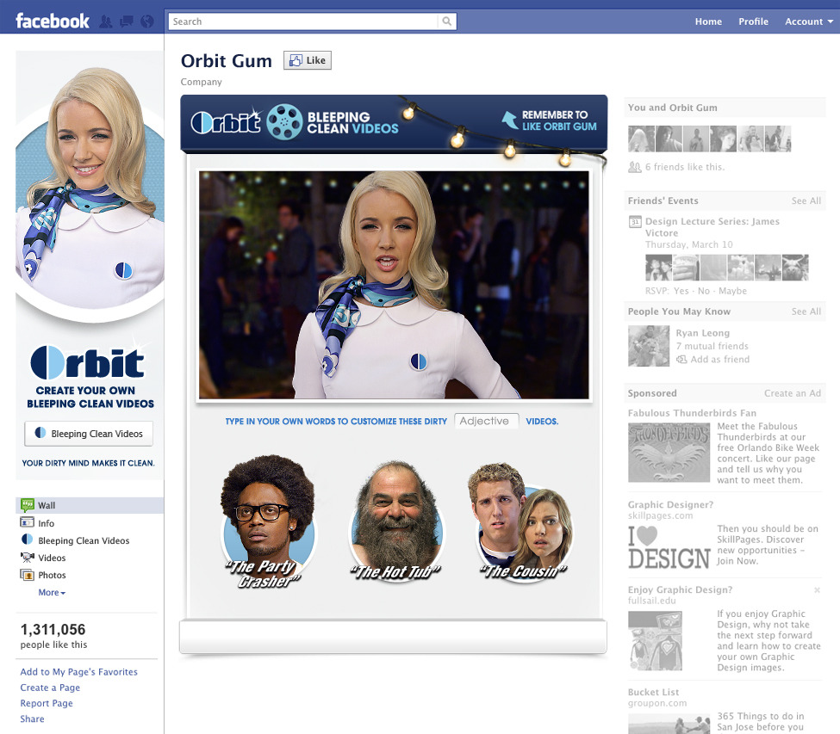Click 'Remember to Like Orbit Gum' banner text
840x734 pixels.
pyautogui.click(x=559, y=121)
